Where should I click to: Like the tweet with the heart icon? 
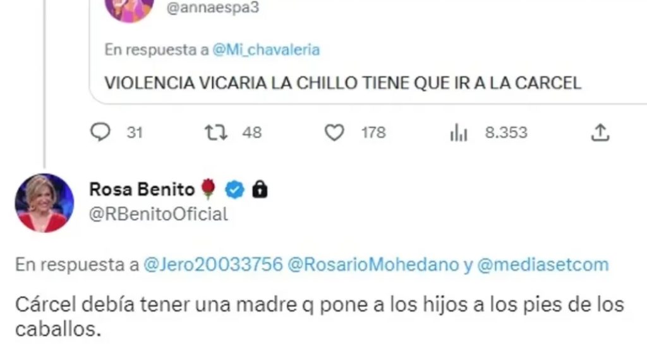[334, 133]
